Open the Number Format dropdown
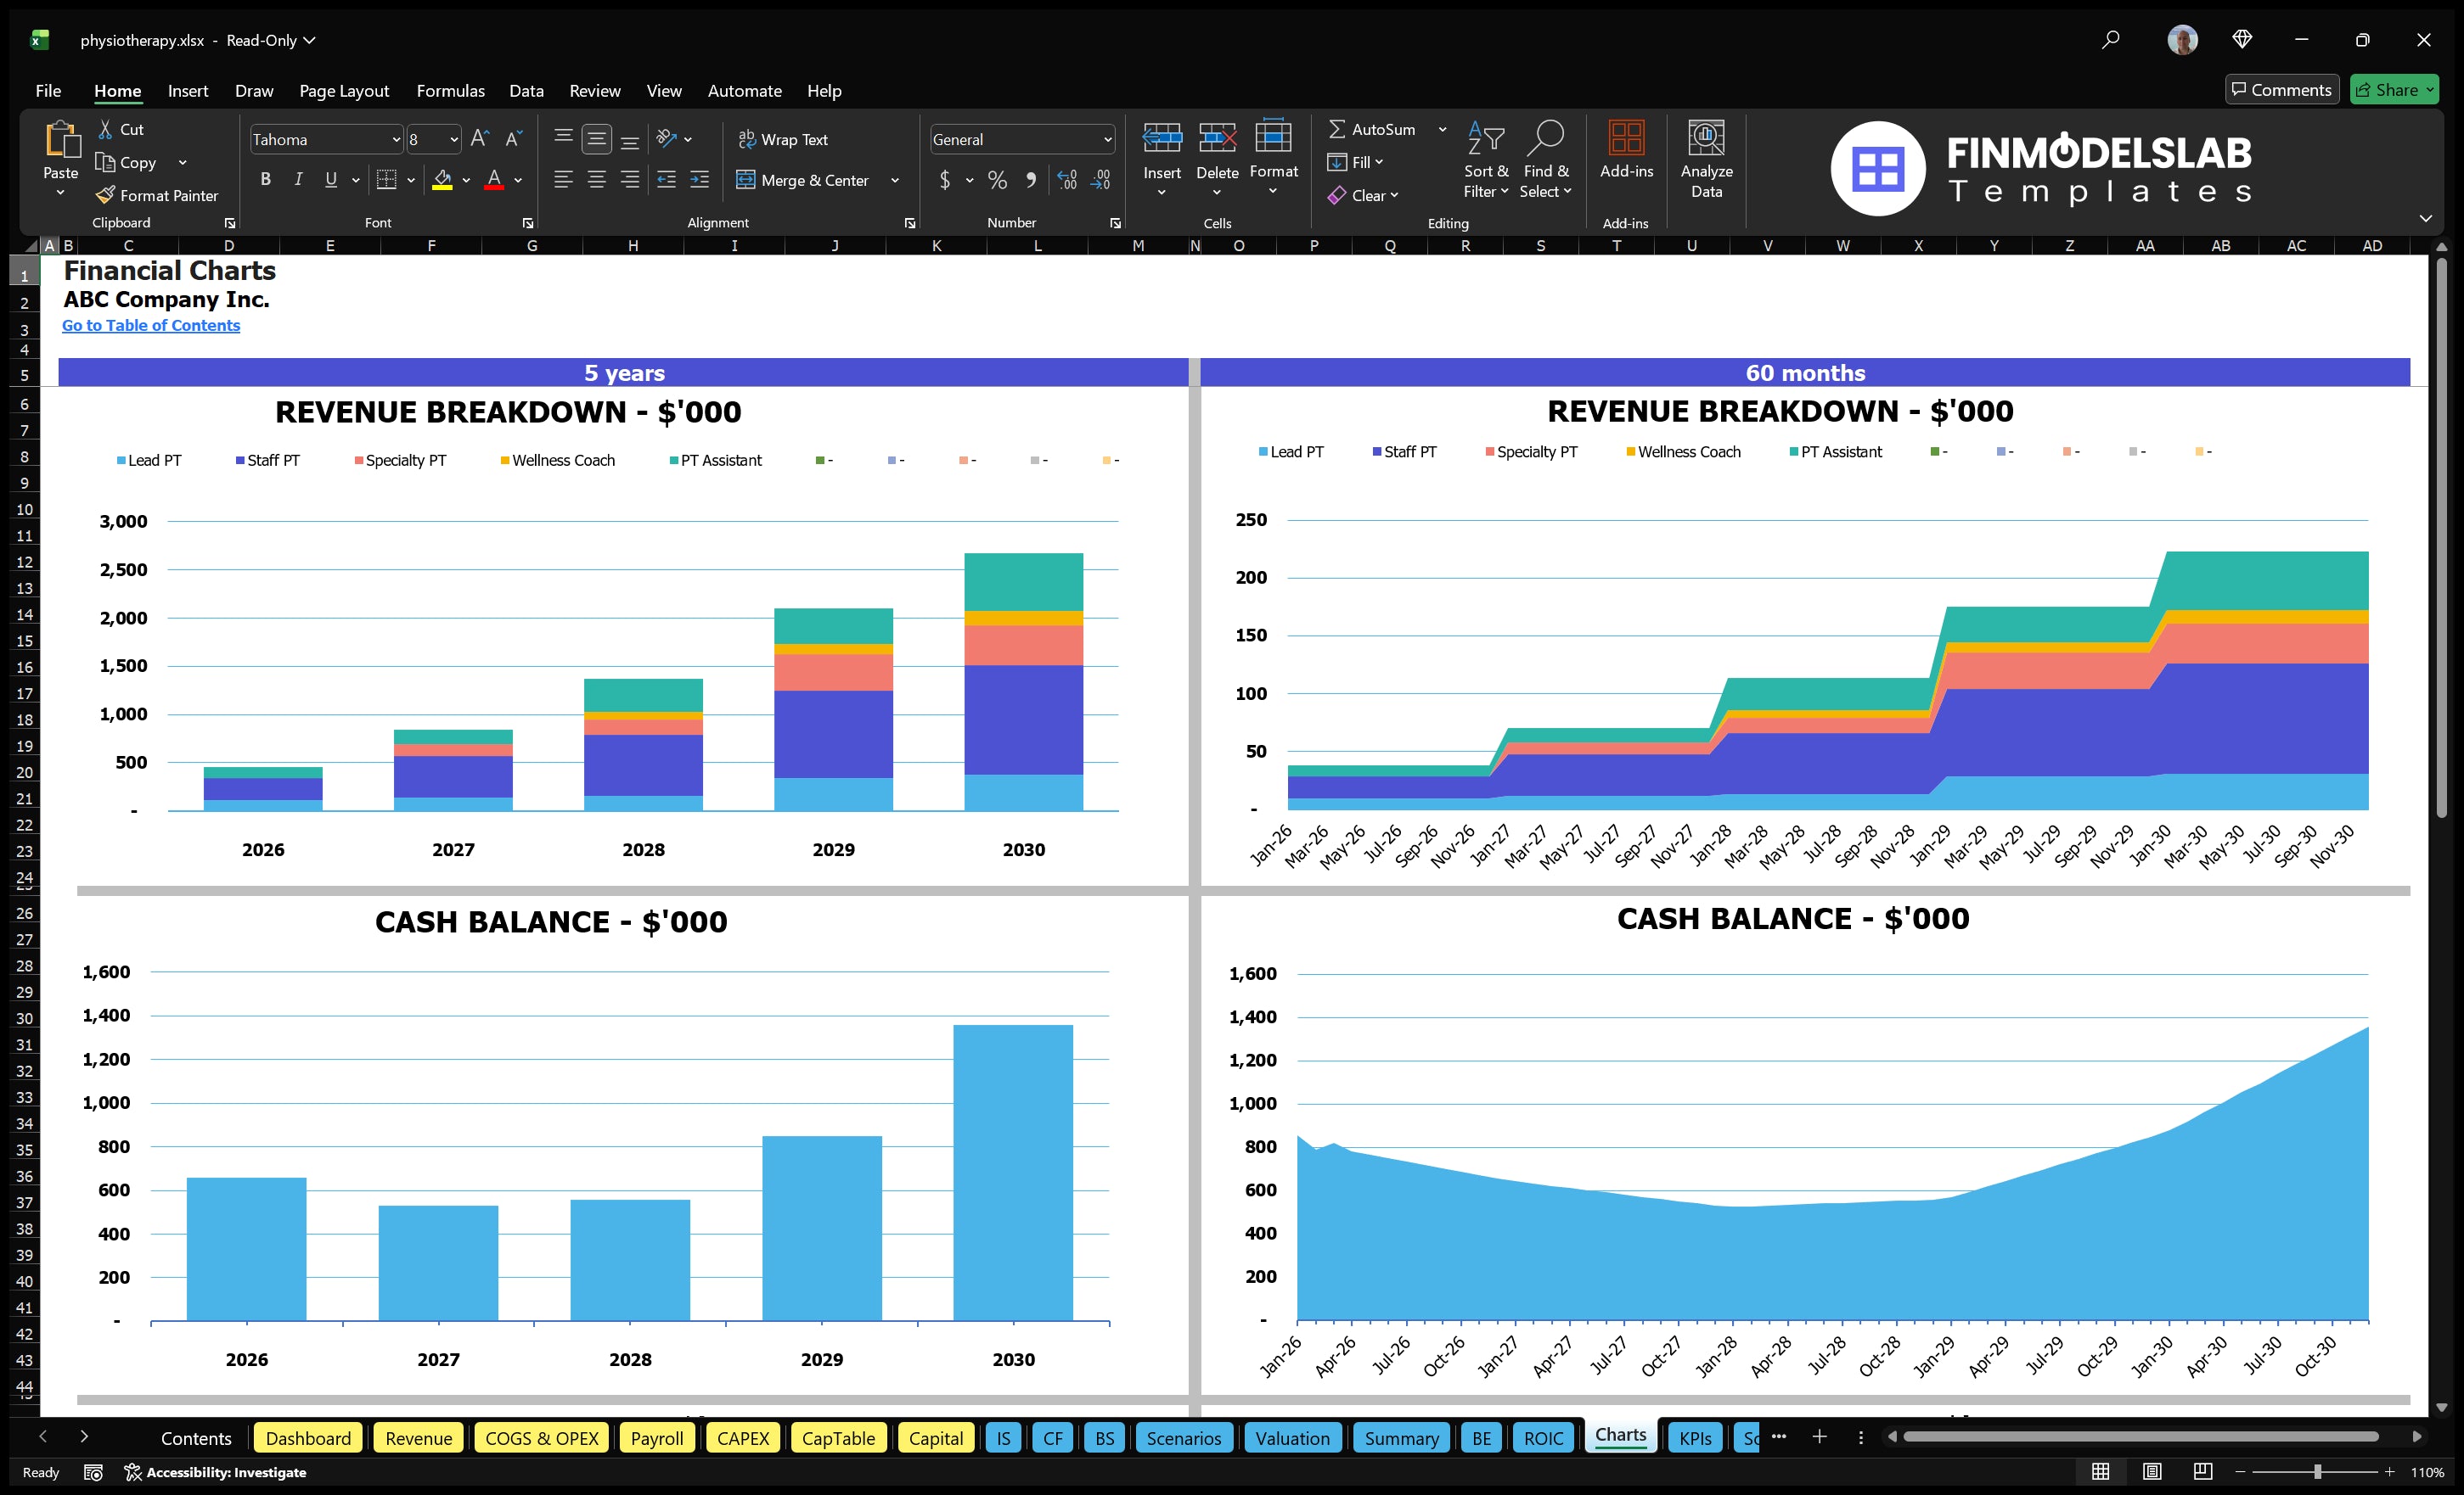The width and height of the screenshot is (2464, 1495). 1107,139
